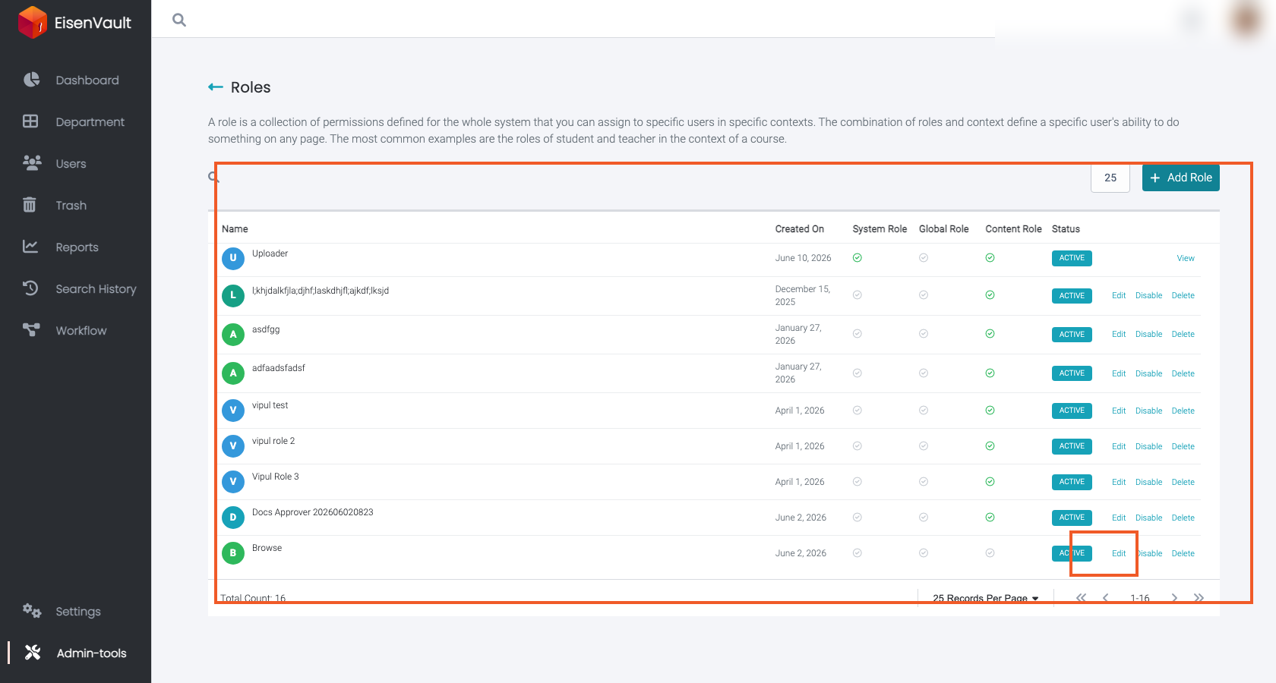Image resolution: width=1276 pixels, height=683 pixels.
Task: Click Vipul Role 3 Global Role check icon
Action: coord(924,482)
